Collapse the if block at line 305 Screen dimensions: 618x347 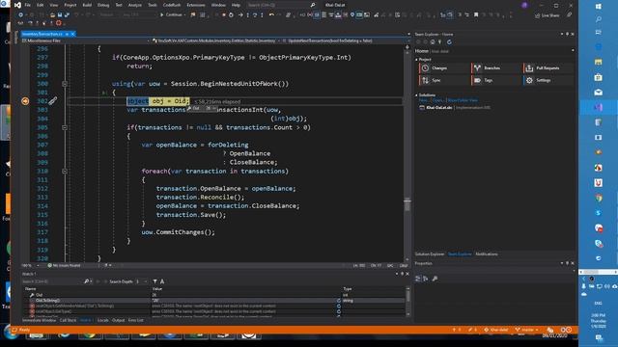point(65,127)
